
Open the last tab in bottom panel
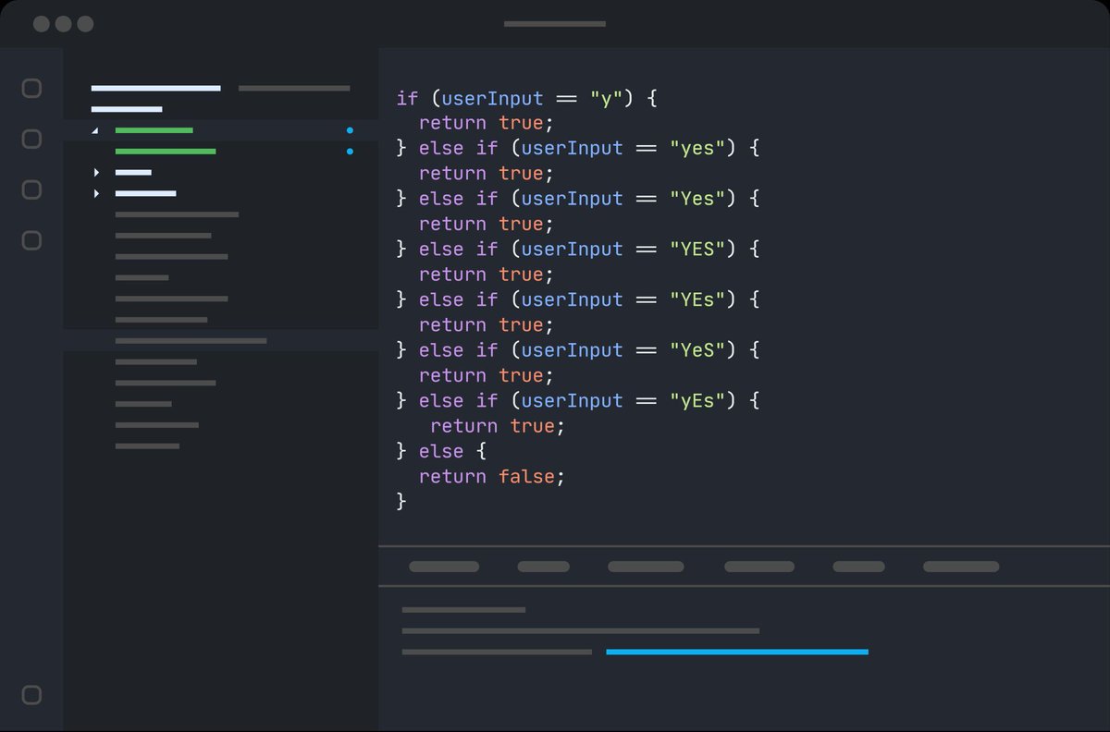point(961,567)
